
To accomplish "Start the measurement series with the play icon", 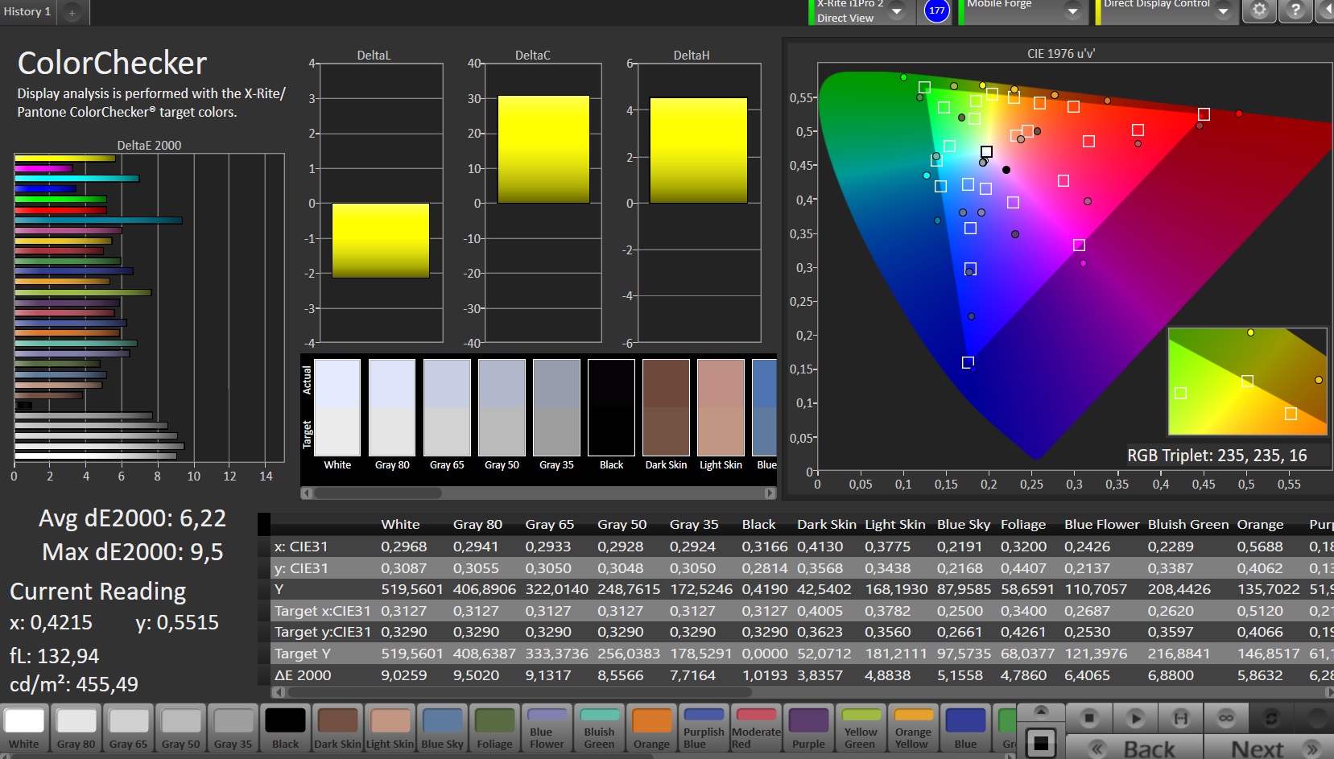I will coord(1135,717).
